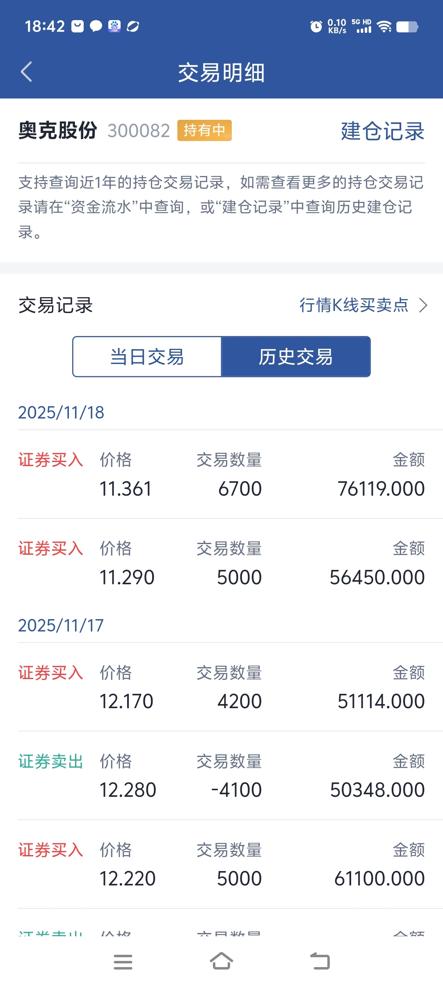Open the 证券卖出 record at 12.280
This screenshot has height=988, width=443.
coord(221,775)
